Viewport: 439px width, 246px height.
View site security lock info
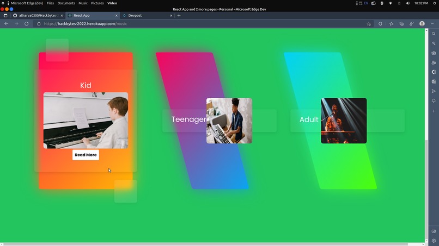39,24
